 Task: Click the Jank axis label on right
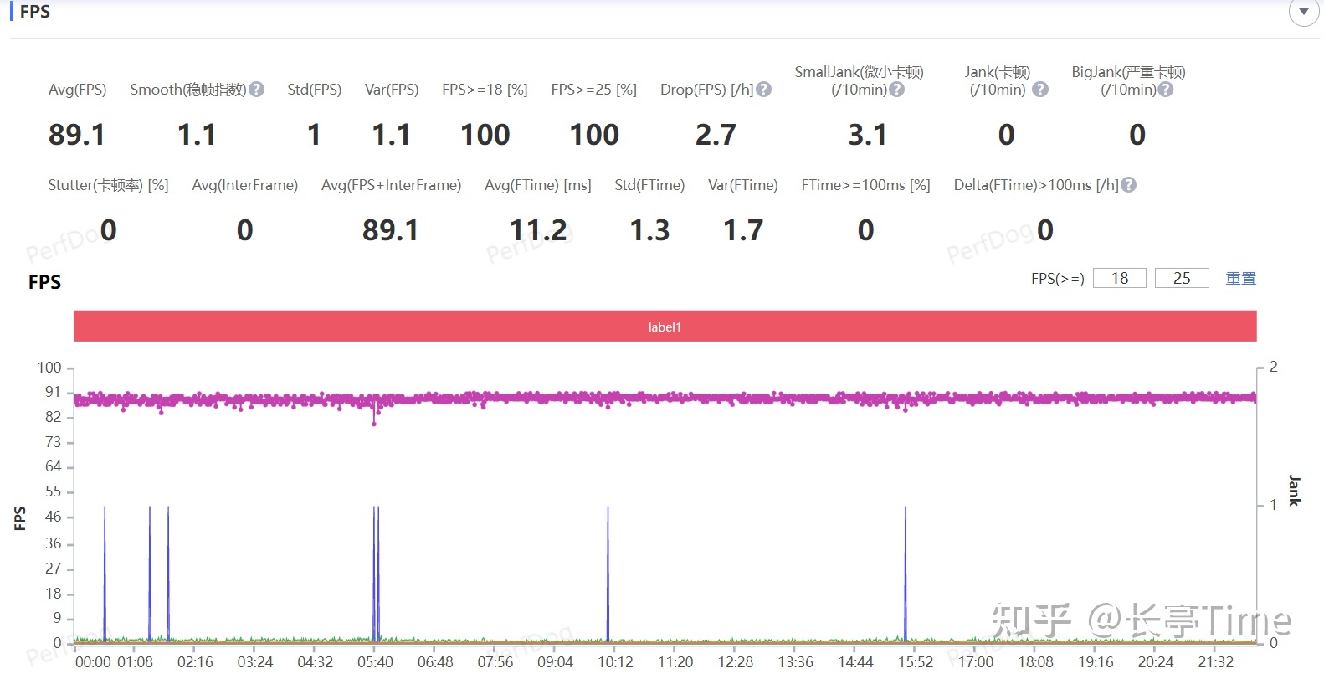point(1294,490)
